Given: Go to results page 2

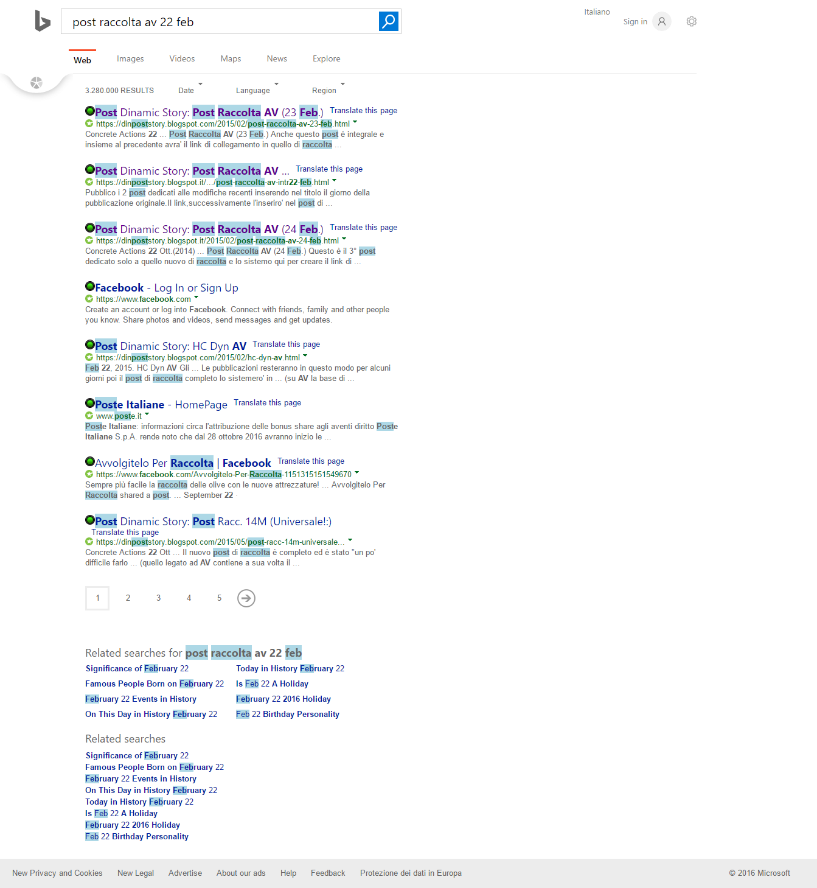Looking at the screenshot, I should [x=128, y=598].
